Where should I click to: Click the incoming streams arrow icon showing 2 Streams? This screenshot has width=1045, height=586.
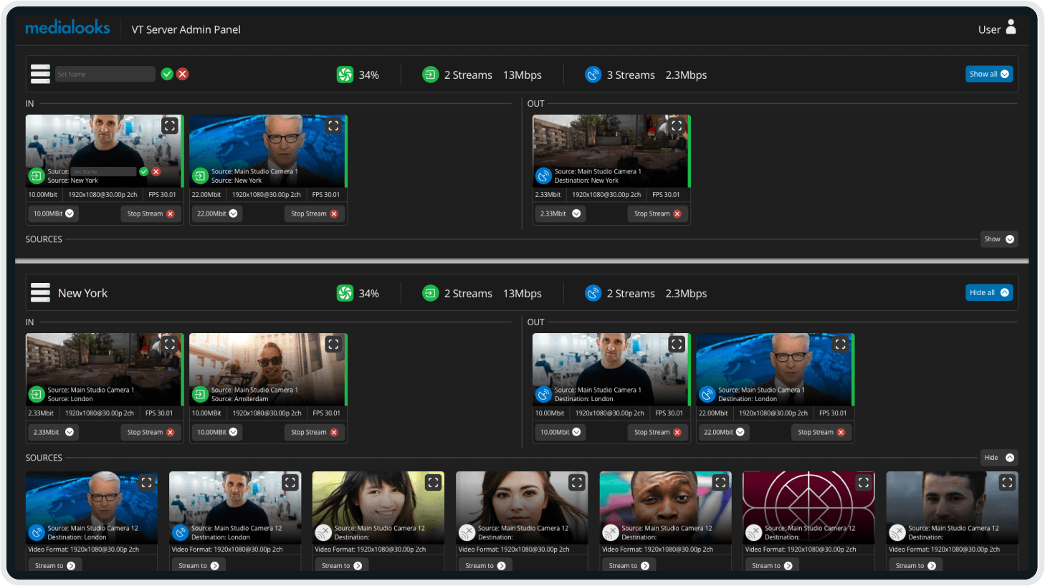click(x=430, y=74)
